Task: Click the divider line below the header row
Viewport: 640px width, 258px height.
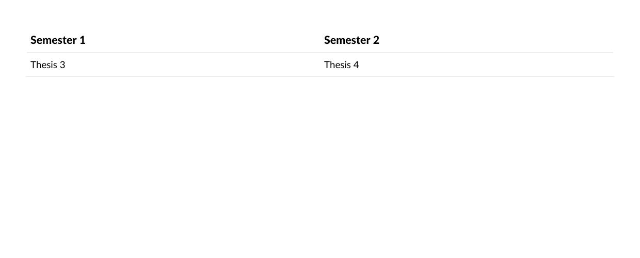Action: point(320,53)
